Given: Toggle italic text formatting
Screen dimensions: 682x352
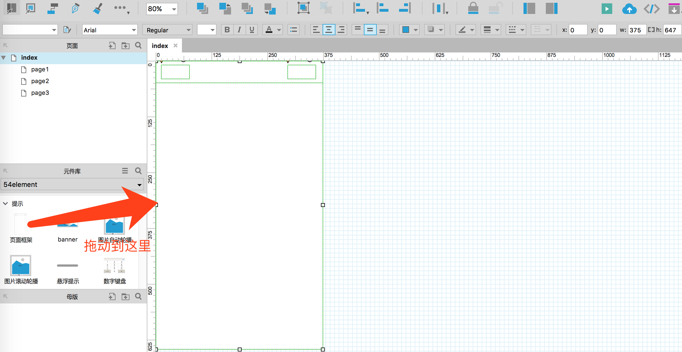Looking at the screenshot, I should 239,30.
